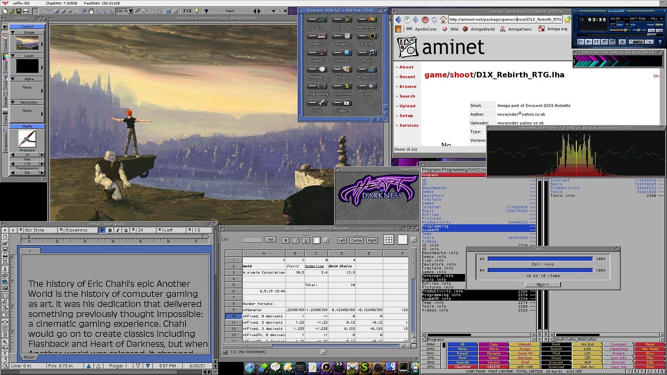Viewport: 667px width, 375px height.
Task: Click the new document icon in paint toolbar
Action: [5, 11]
